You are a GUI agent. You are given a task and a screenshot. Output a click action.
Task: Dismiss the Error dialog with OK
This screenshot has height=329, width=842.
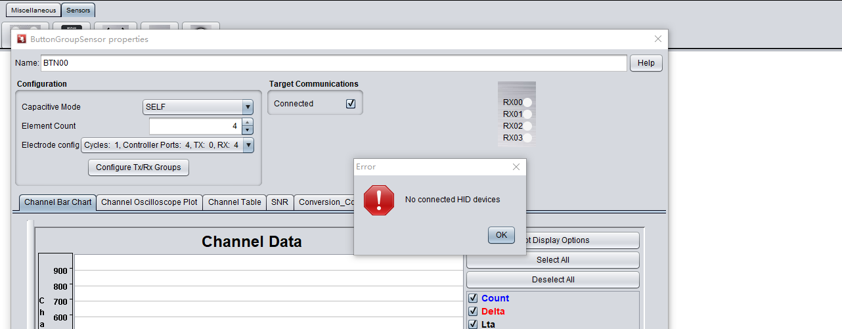tap(501, 235)
